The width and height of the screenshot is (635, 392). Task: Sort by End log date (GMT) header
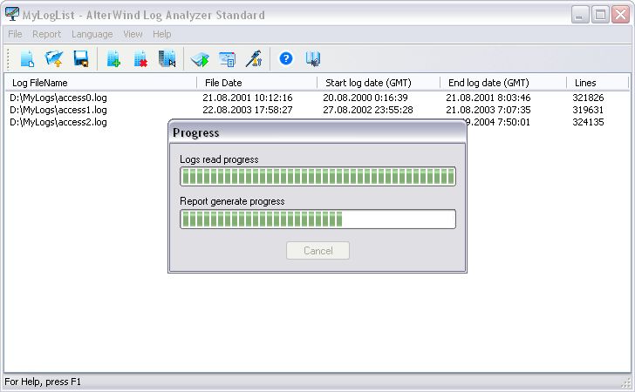click(503, 83)
